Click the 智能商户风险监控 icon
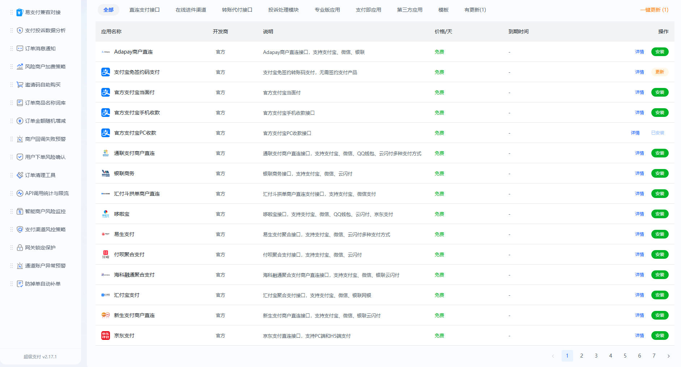This screenshot has height=367, width=681. click(20, 211)
